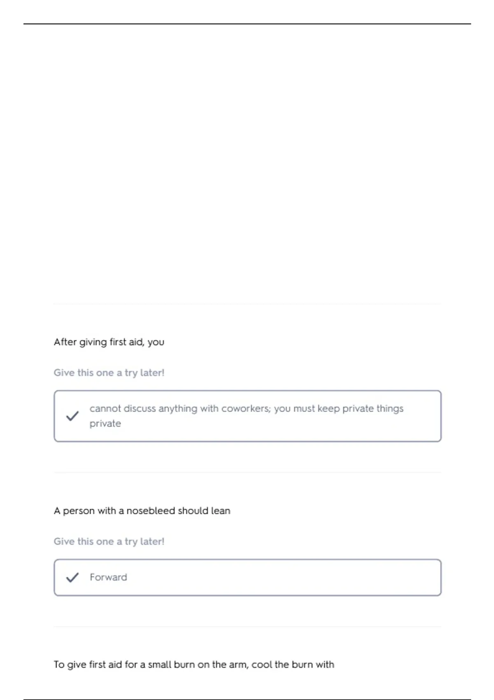This screenshot has width=494, height=700.
Task: Click 'Give this one a try later!' under first aid question
Action: pos(109,373)
